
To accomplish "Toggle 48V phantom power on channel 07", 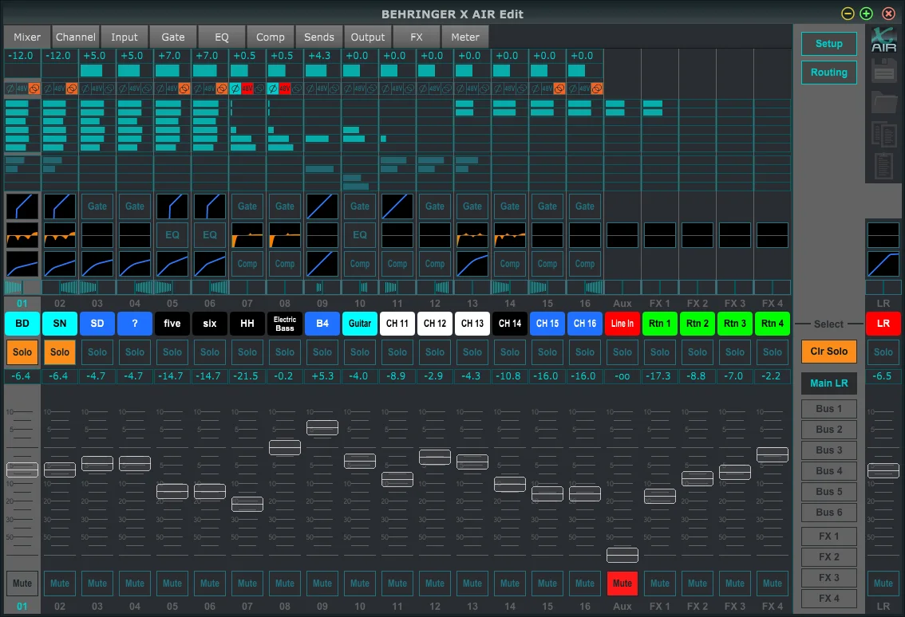I will [247, 88].
